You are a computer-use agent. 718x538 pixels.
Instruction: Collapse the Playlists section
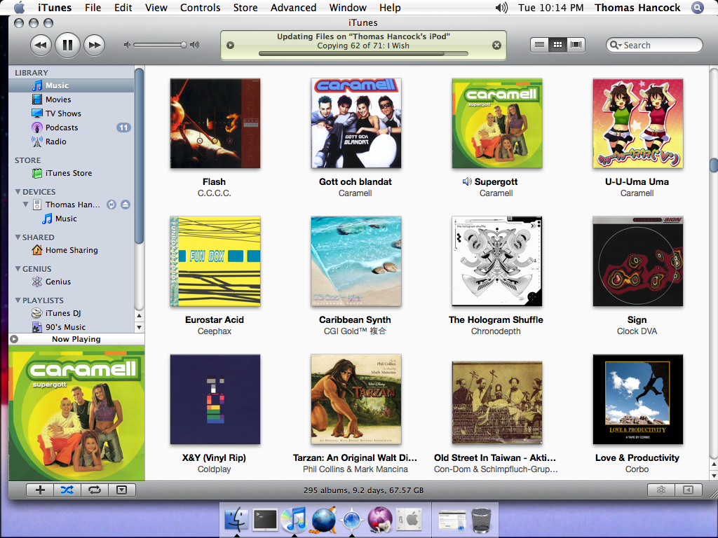(18, 300)
